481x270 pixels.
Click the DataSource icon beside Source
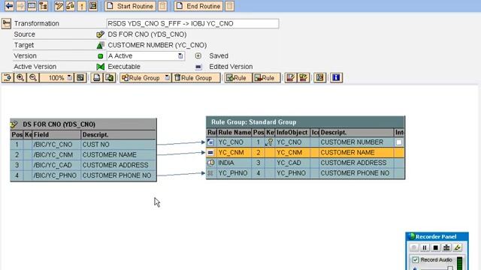[100, 34]
